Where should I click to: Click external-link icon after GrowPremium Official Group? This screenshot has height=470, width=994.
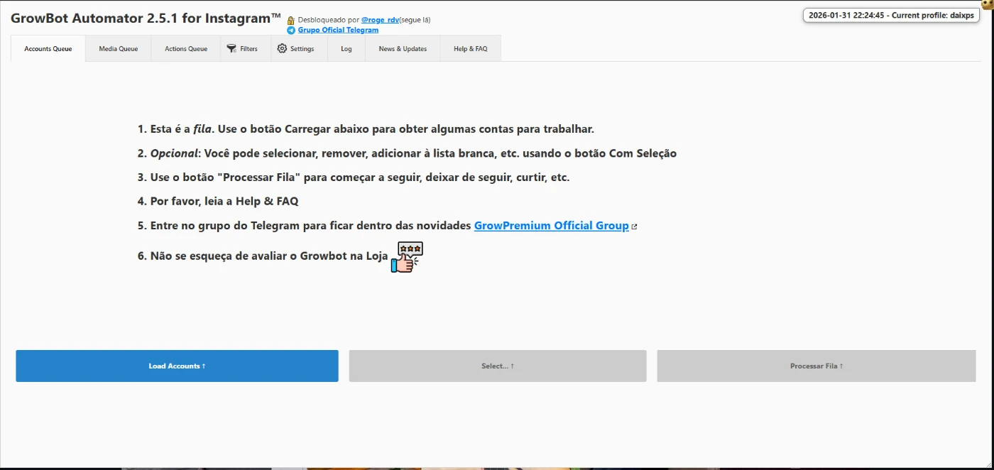[635, 226]
